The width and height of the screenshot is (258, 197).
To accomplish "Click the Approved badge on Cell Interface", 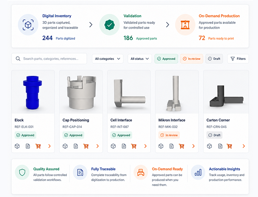I will (x=121, y=135).
